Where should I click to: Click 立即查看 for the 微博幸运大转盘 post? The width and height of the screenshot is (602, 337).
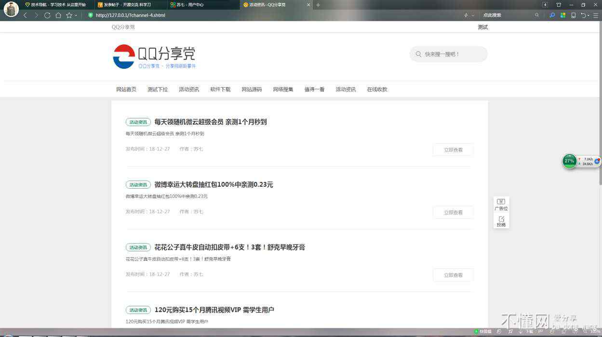pyautogui.click(x=453, y=212)
